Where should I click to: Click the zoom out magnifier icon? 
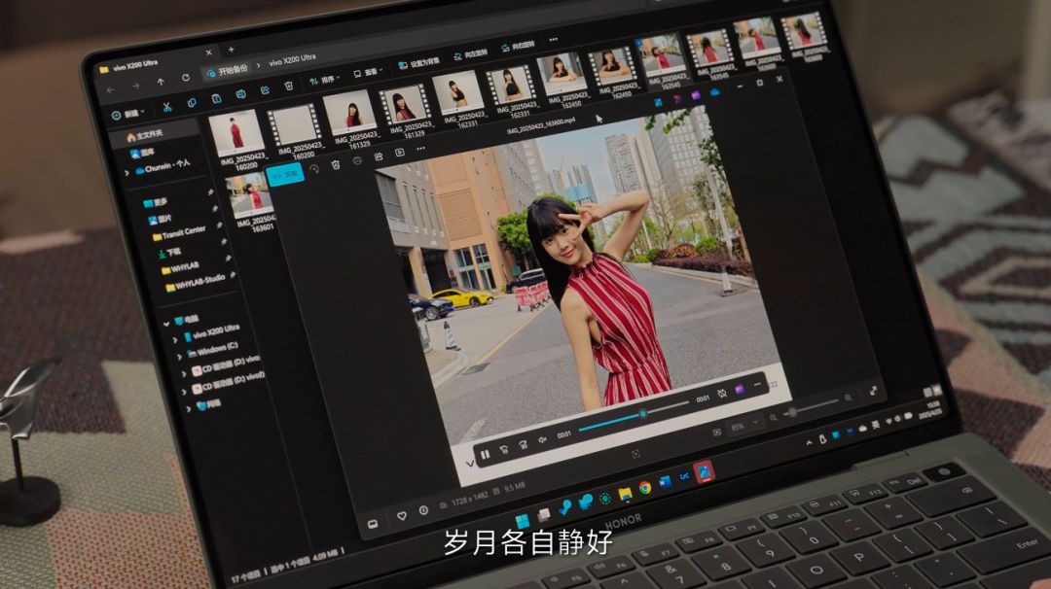coord(774,418)
